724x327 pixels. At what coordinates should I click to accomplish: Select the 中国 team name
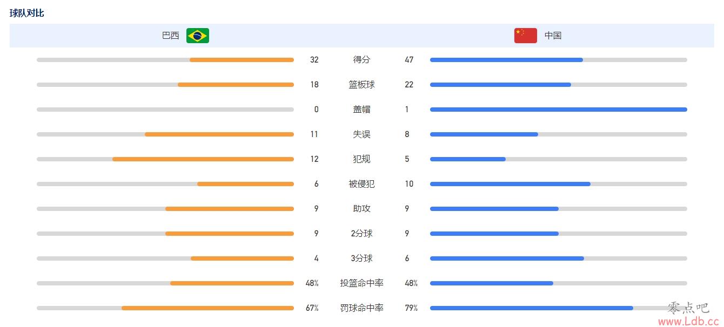(x=553, y=36)
